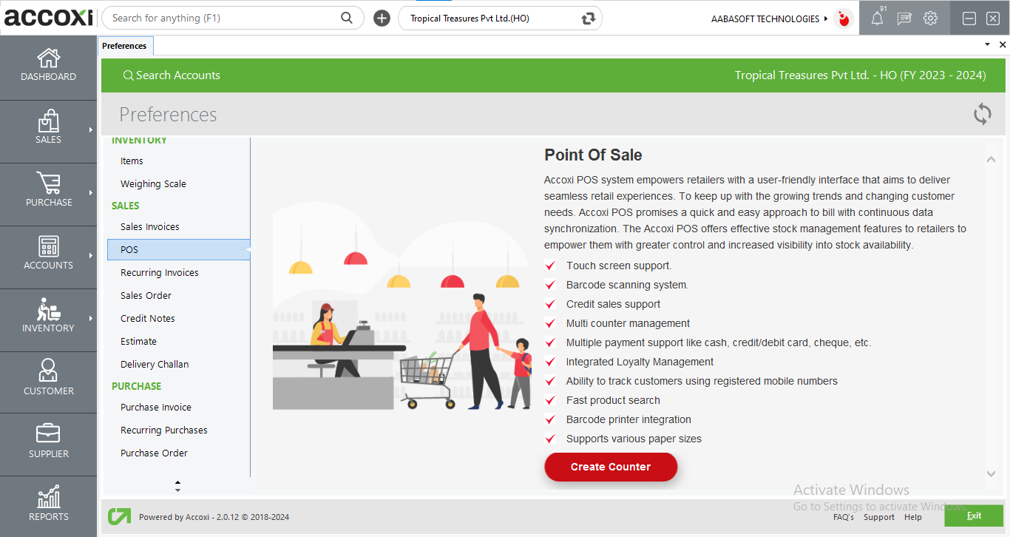Screen dimensions: 1010x537
Task: Open the settings gear icon
Action: [930, 18]
